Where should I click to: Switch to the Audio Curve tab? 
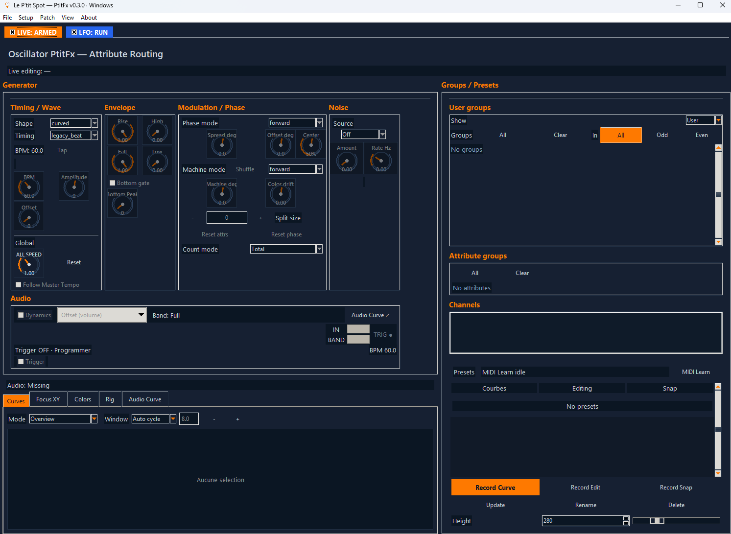(x=145, y=399)
